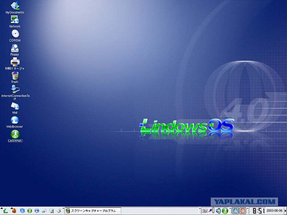The image size is (287, 215).
Task: Click the jp keyboard layout indicator
Action: (x=204, y=211)
